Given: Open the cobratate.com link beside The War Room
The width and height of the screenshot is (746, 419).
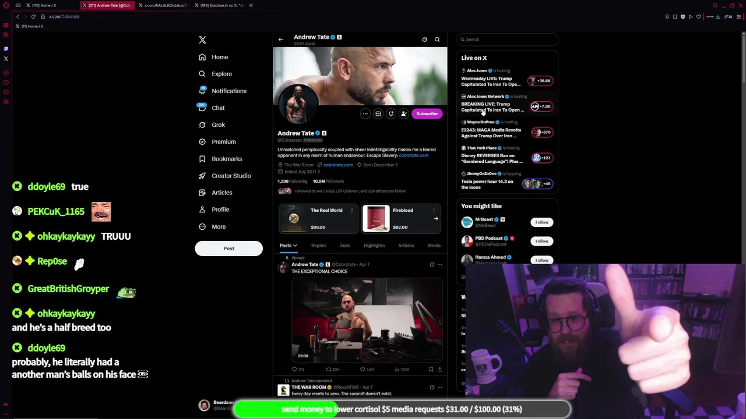Looking at the screenshot, I should point(338,165).
